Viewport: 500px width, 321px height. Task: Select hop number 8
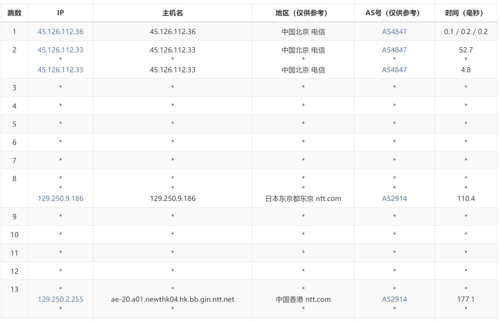tap(14, 179)
